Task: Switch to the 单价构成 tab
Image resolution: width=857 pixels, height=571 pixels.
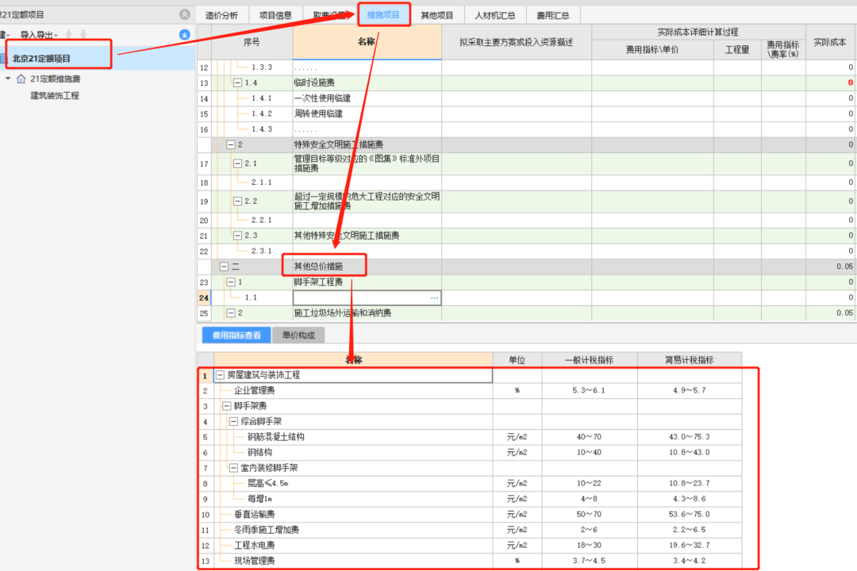Action: pyautogui.click(x=298, y=335)
